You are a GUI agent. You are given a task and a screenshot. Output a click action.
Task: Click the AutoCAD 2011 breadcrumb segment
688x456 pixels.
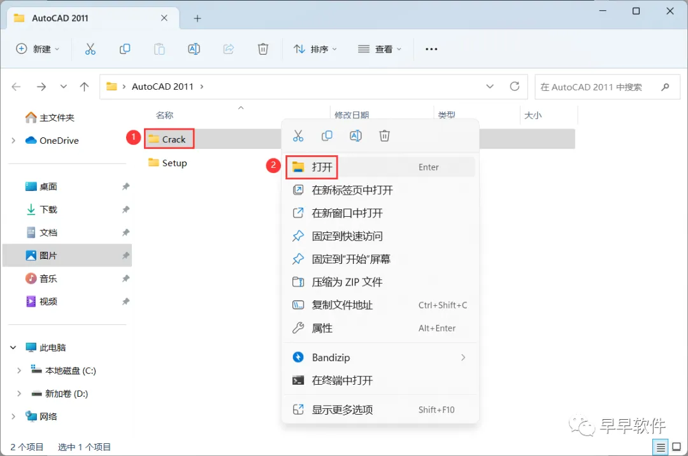[x=163, y=86]
